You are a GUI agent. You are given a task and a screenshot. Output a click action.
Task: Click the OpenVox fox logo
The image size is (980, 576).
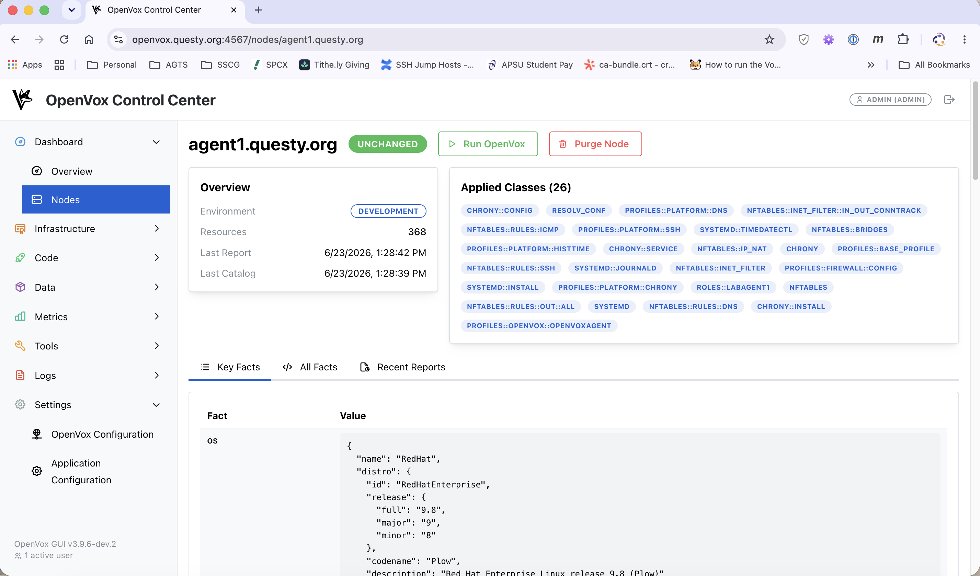coord(22,100)
